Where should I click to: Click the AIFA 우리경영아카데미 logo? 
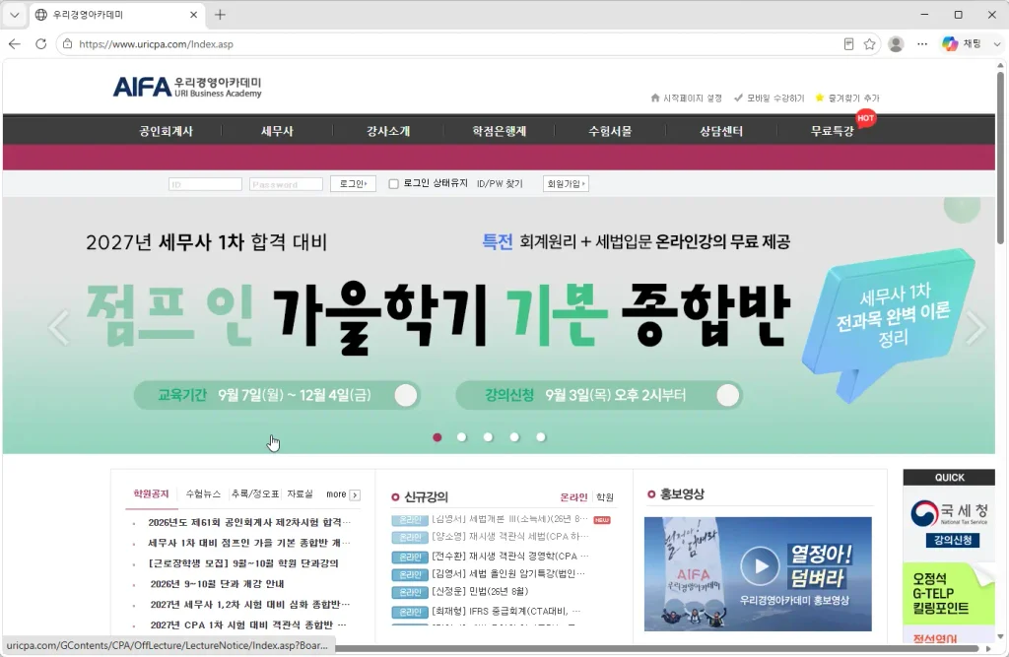point(187,87)
